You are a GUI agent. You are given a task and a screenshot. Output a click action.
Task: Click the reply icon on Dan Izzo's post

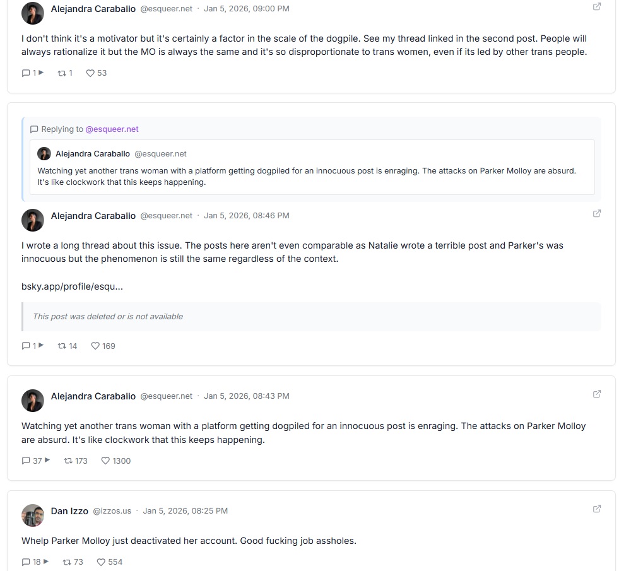coord(25,562)
